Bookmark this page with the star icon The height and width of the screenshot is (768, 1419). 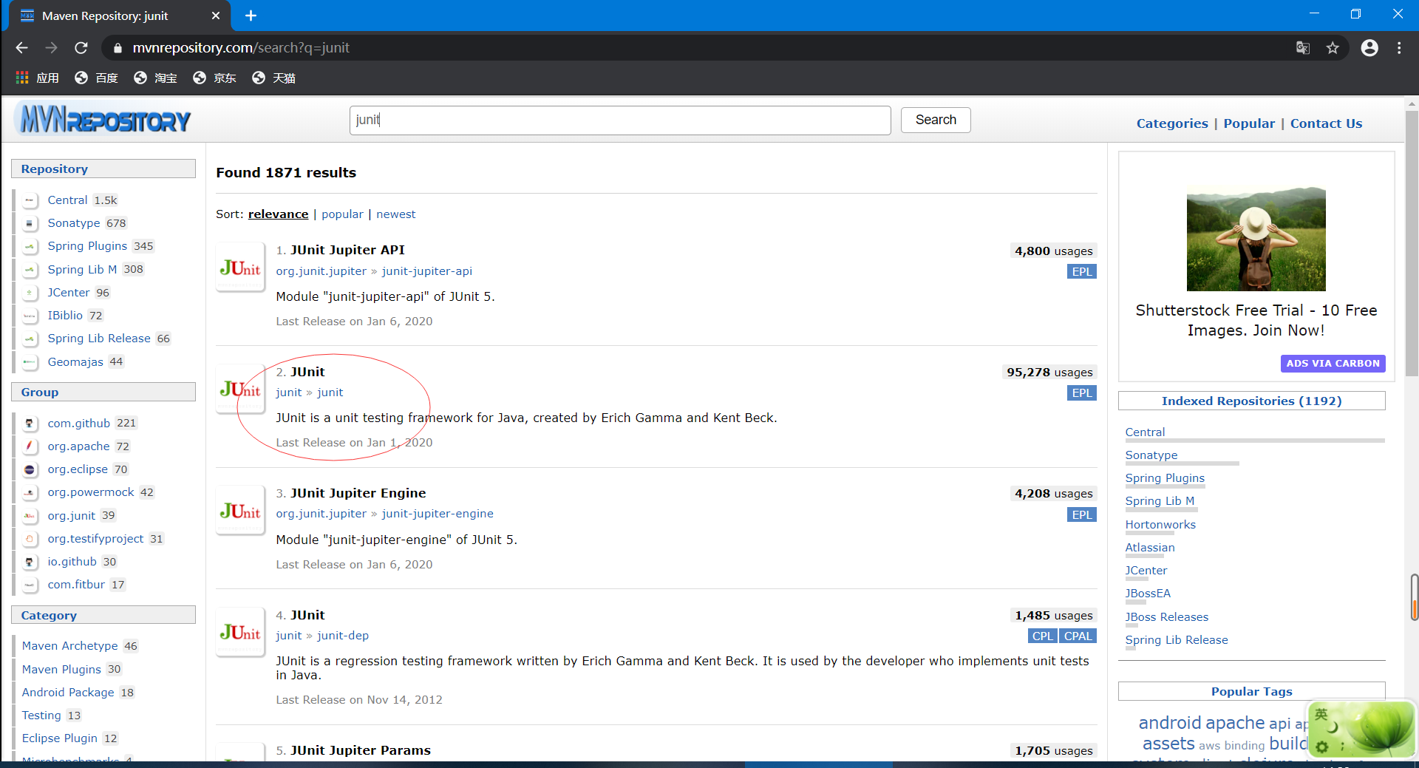pyautogui.click(x=1333, y=48)
